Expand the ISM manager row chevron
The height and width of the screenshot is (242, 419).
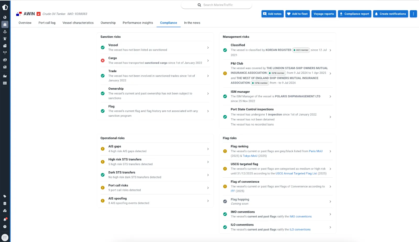click(x=330, y=97)
